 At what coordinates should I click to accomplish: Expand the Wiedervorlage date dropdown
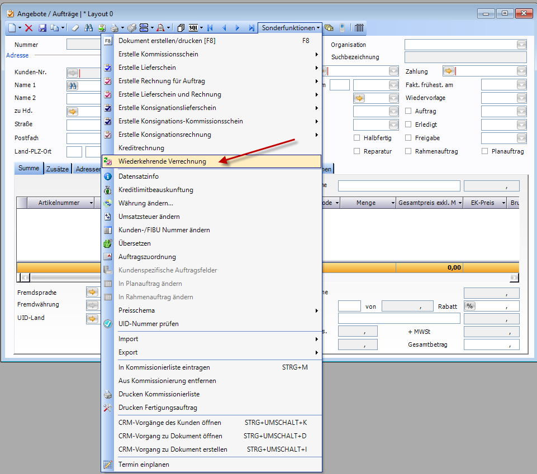tap(521, 98)
